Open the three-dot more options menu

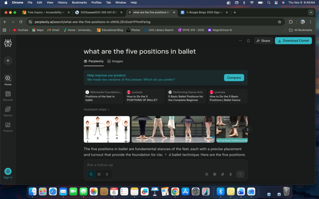(x=240, y=41)
